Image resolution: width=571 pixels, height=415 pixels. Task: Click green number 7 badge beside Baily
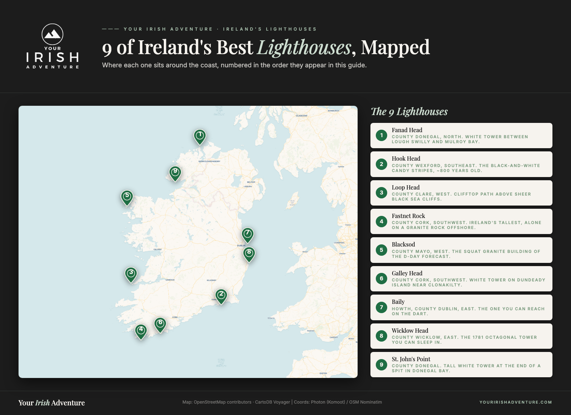click(381, 307)
